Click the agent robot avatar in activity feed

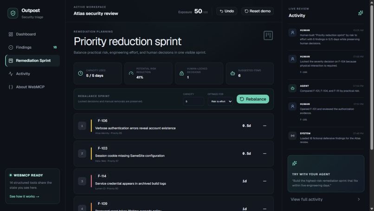pos(292,88)
